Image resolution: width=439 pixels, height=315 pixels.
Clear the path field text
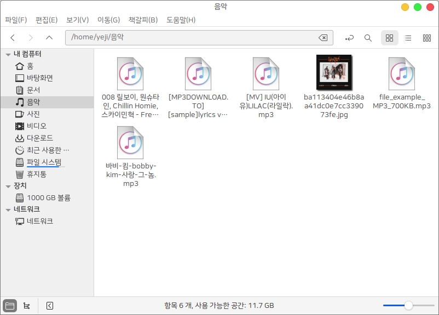[323, 38]
